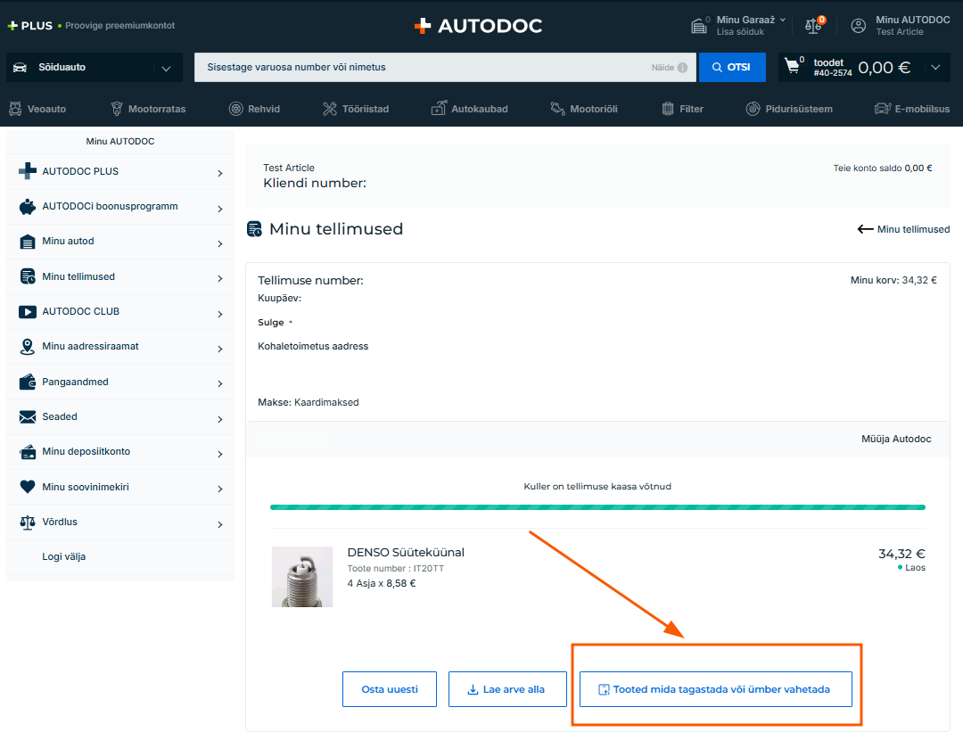Screen dimensions: 963x732
Task: Open Minu Garaaž garage icon
Action: click(x=700, y=26)
